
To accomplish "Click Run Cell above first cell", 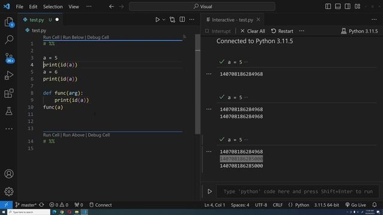I will pos(51,37).
